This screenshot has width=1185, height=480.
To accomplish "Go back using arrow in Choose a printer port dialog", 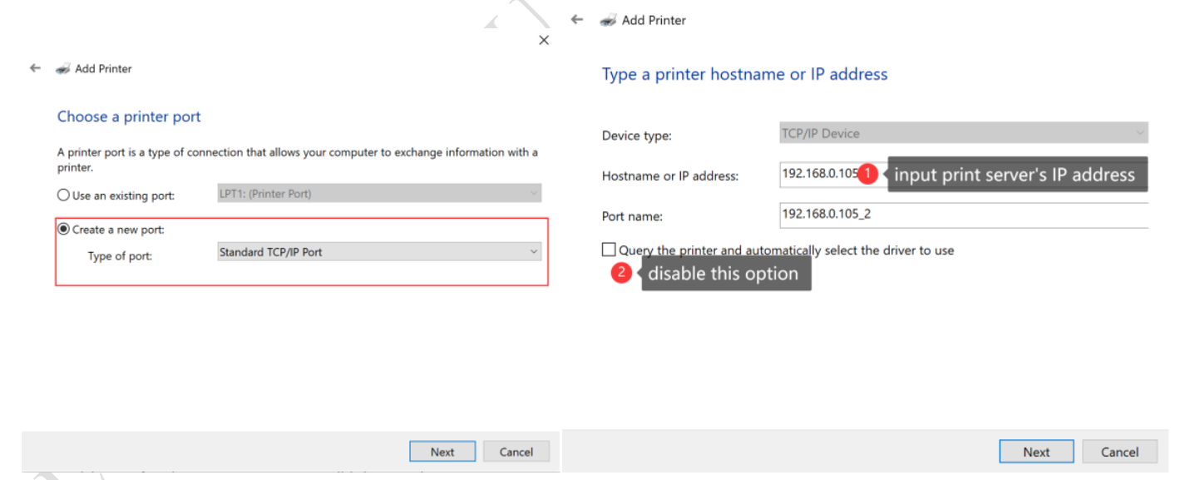I will [35, 68].
